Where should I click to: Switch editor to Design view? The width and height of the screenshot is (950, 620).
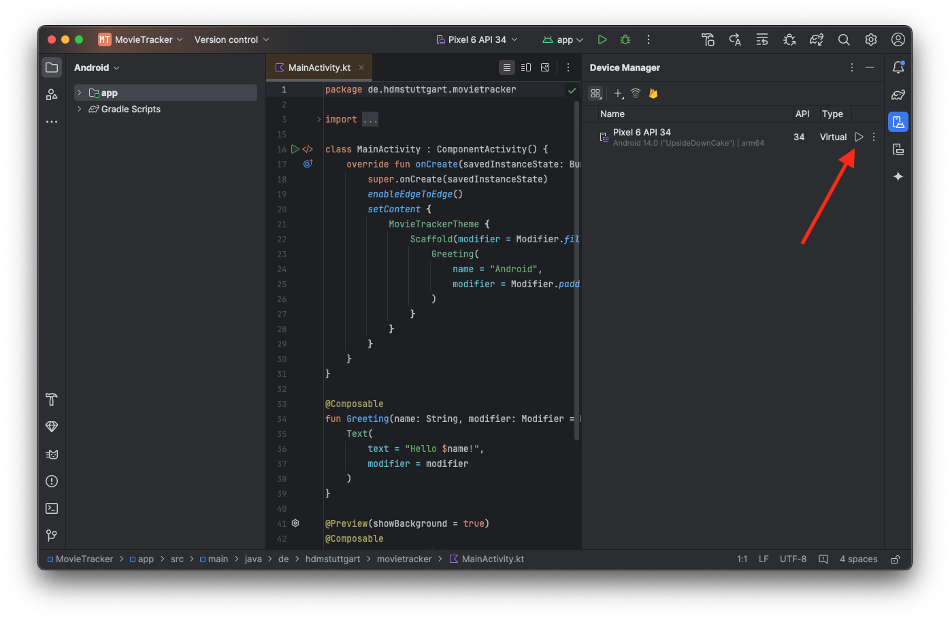pyautogui.click(x=545, y=67)
